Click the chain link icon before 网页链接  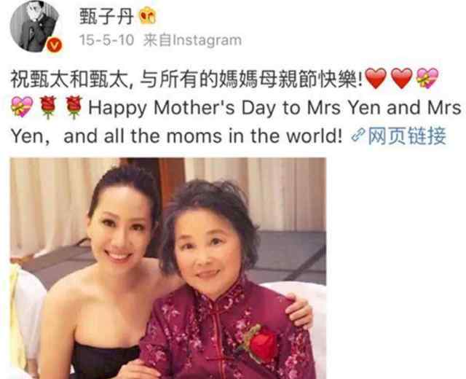pyautogui.click(x=358, y=136)
